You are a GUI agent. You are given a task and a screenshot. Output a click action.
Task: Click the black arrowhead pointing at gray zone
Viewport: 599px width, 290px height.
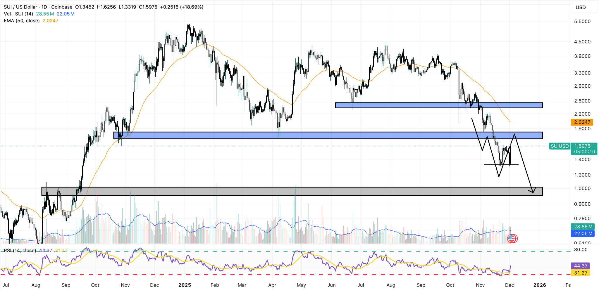pyautogui.click(x=533, y=191)
